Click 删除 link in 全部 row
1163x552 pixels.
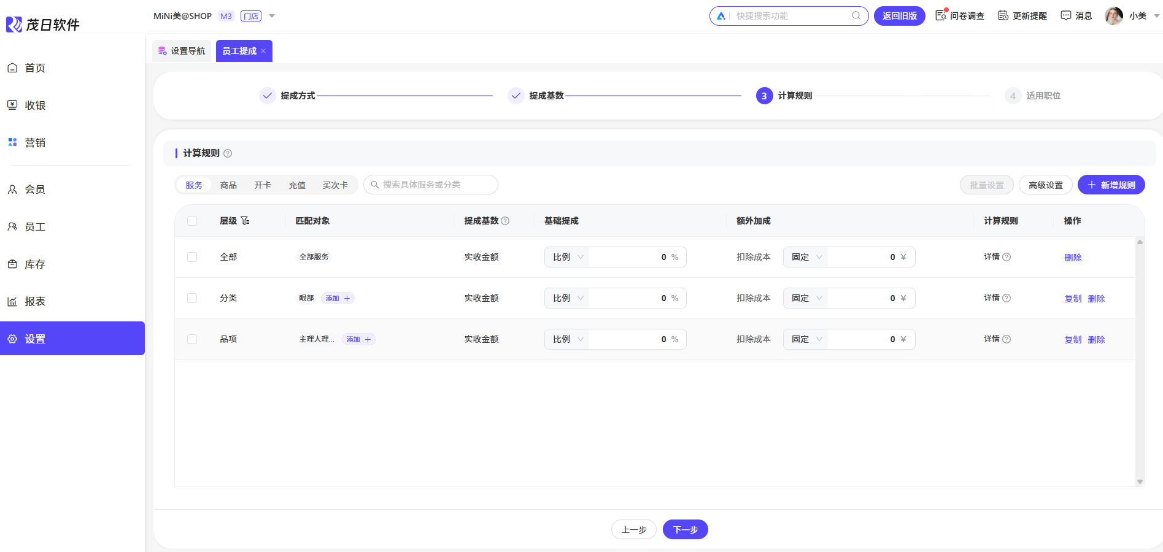[x=1073, y=258]
